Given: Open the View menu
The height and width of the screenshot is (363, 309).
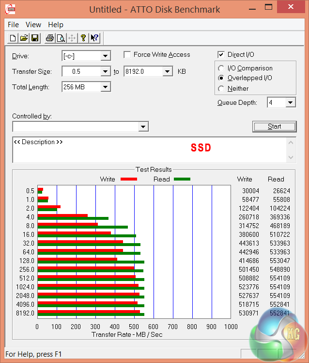Looking at the screenshot, I should click(x=33, y=25).
